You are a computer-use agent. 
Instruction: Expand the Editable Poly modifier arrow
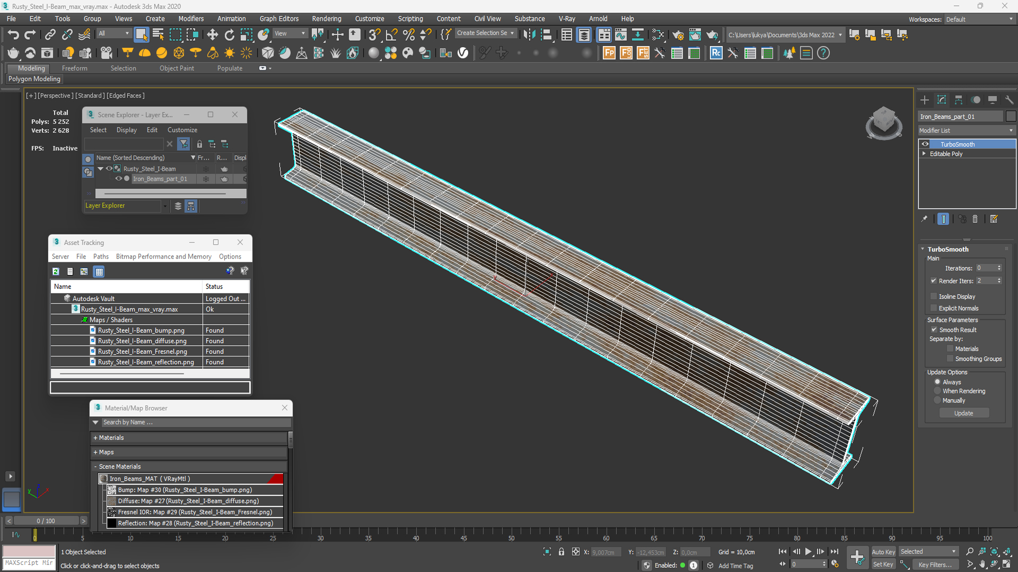(x=924, y=154)
